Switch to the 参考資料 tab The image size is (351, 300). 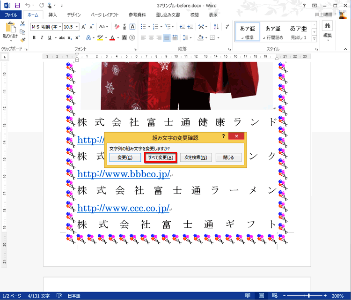137,15
